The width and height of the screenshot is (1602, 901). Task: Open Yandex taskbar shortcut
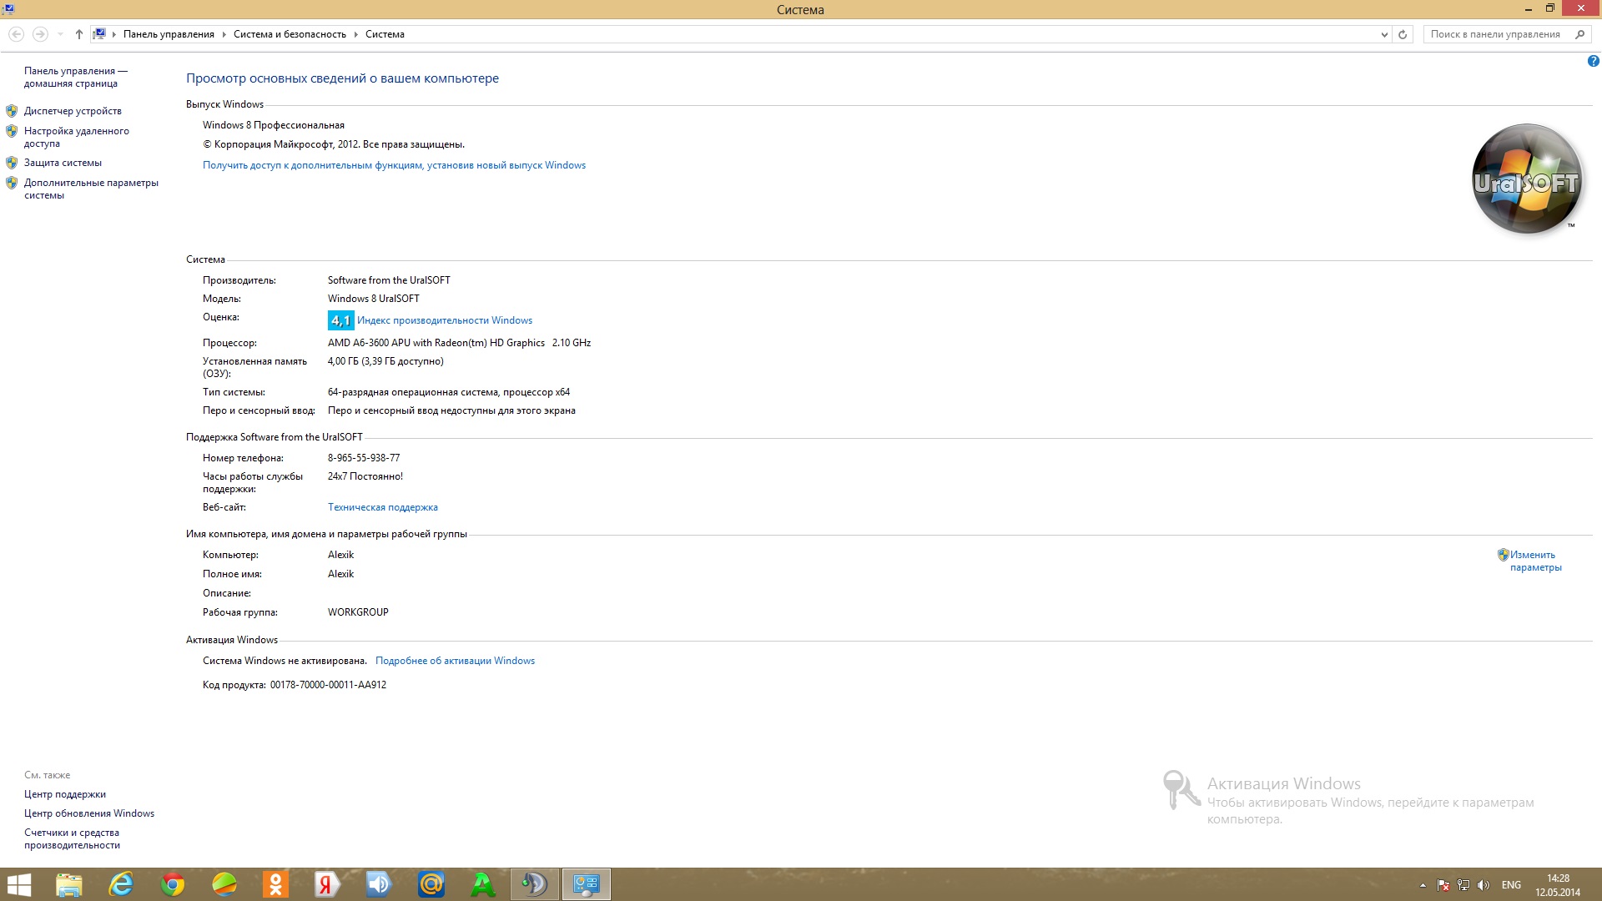(x=327, y=884)
